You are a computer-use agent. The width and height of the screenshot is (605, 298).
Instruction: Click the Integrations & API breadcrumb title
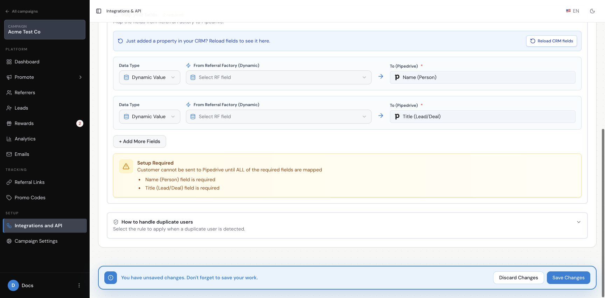pos(124,11)
